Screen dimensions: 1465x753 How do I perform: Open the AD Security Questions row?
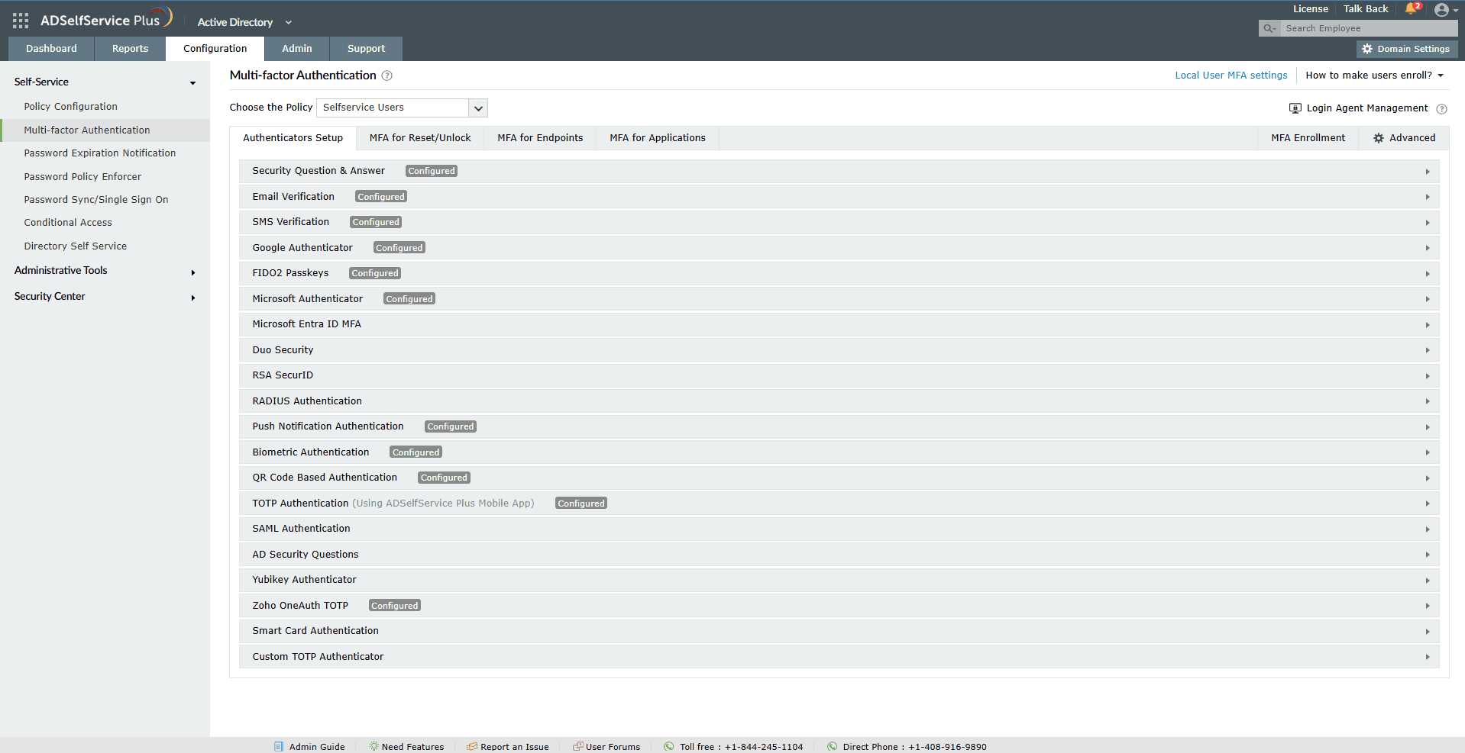(x=839, y=555)
